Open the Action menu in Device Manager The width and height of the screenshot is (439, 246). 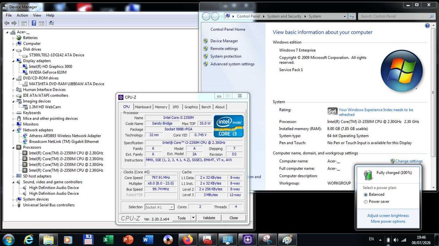pyautogui.click(x=22, y=15)
